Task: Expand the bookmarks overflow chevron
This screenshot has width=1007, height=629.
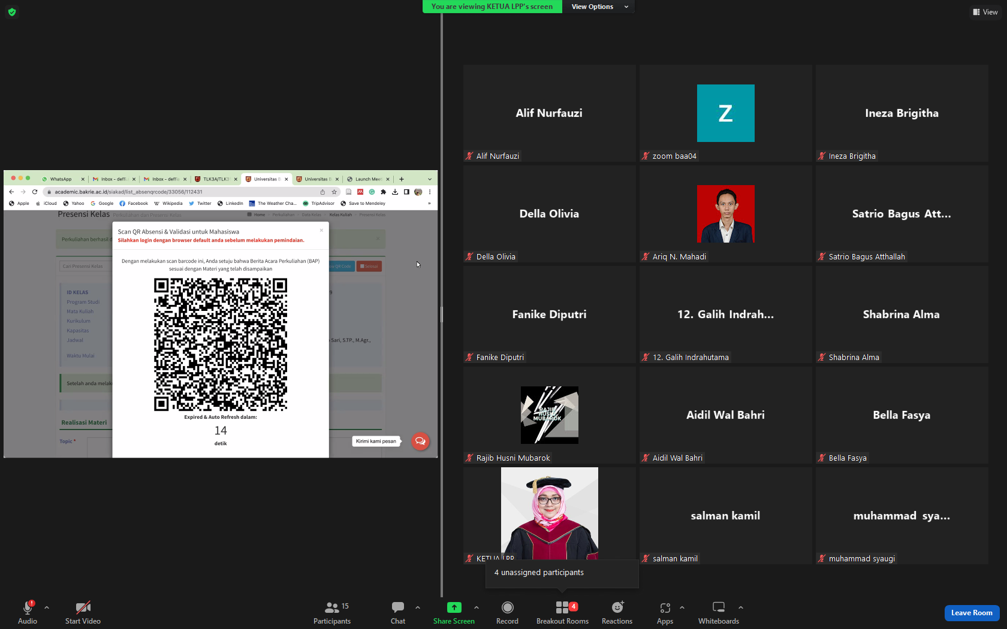Action: [x=429, y=204]
